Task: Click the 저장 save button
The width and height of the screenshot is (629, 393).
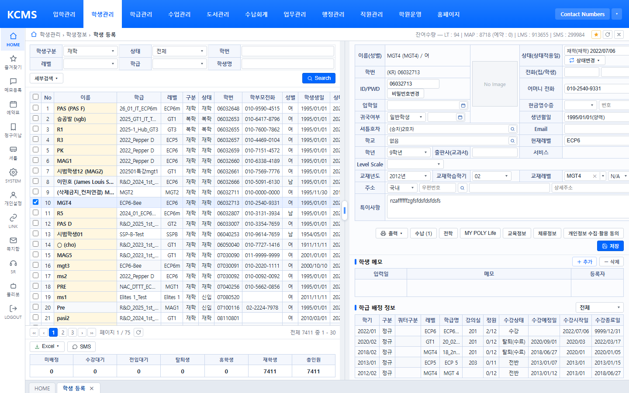Action: click(610, 246)
